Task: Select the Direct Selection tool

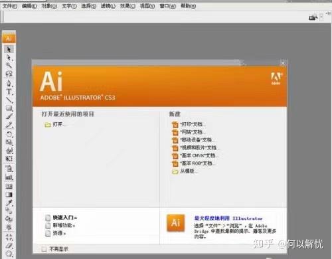Action: click(x=9, y=58)
